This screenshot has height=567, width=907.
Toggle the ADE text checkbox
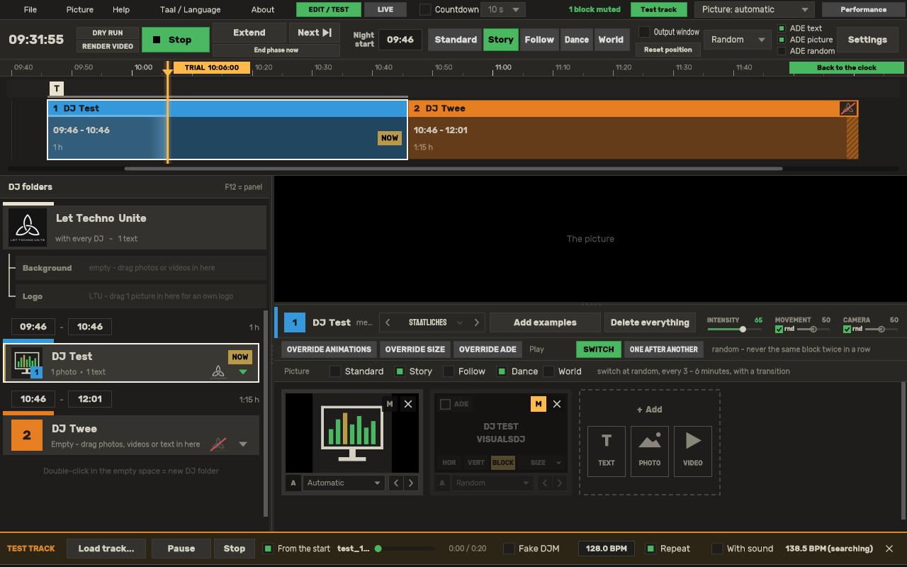pyautogui.click(x=782, y=28)
